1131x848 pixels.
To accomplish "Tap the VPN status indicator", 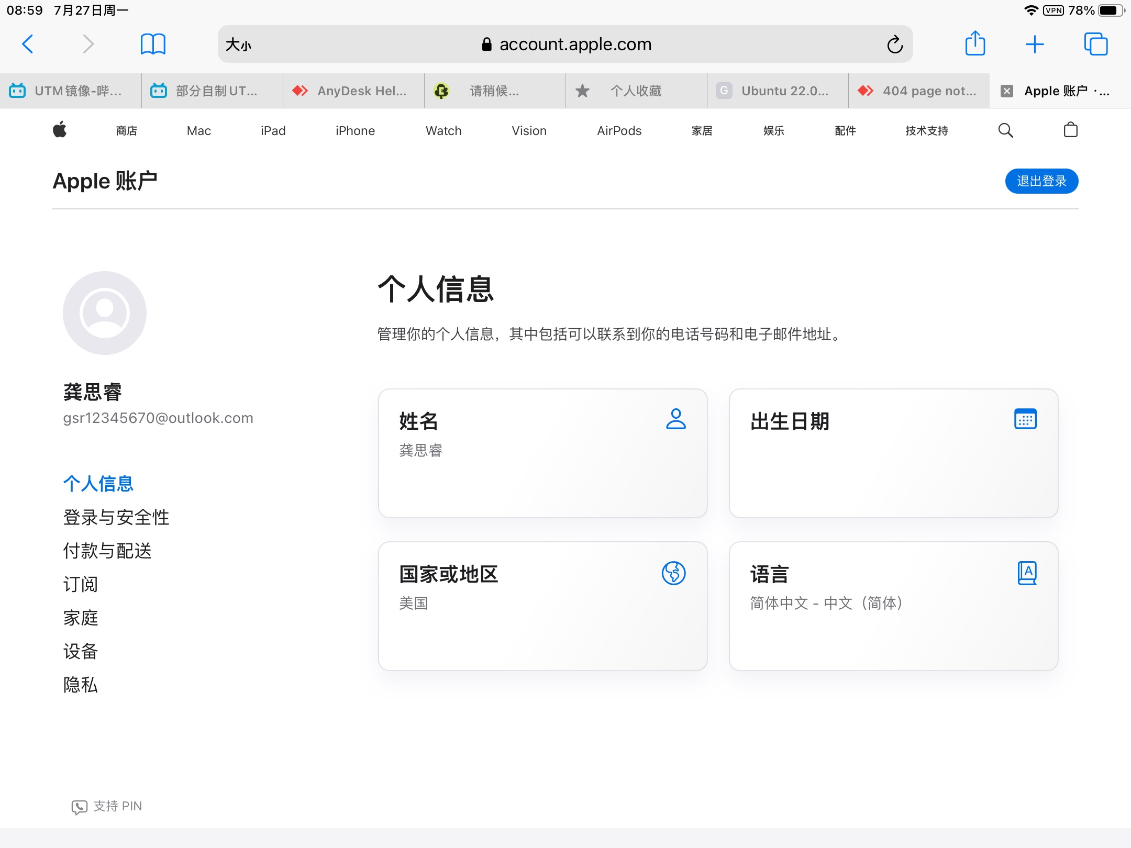I will coord(1054,10).
